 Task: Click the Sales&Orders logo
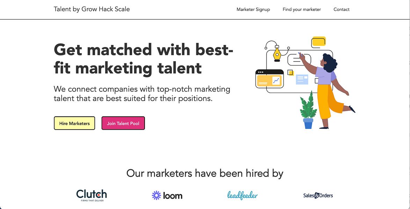[x=318, y=195]
